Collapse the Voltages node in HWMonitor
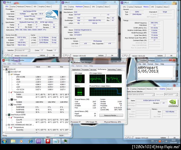Viewport: 181px width, 150px height. click(x=9, y=74)
